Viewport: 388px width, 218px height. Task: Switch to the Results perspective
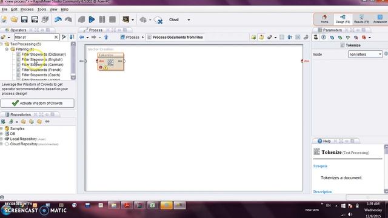click(x=361, y=19)
